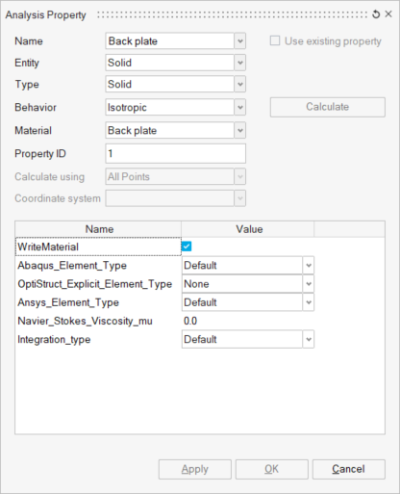Toggle the WriteMaterial checkbox
Viewport: 400px width, 494px height.
point(187,247)
